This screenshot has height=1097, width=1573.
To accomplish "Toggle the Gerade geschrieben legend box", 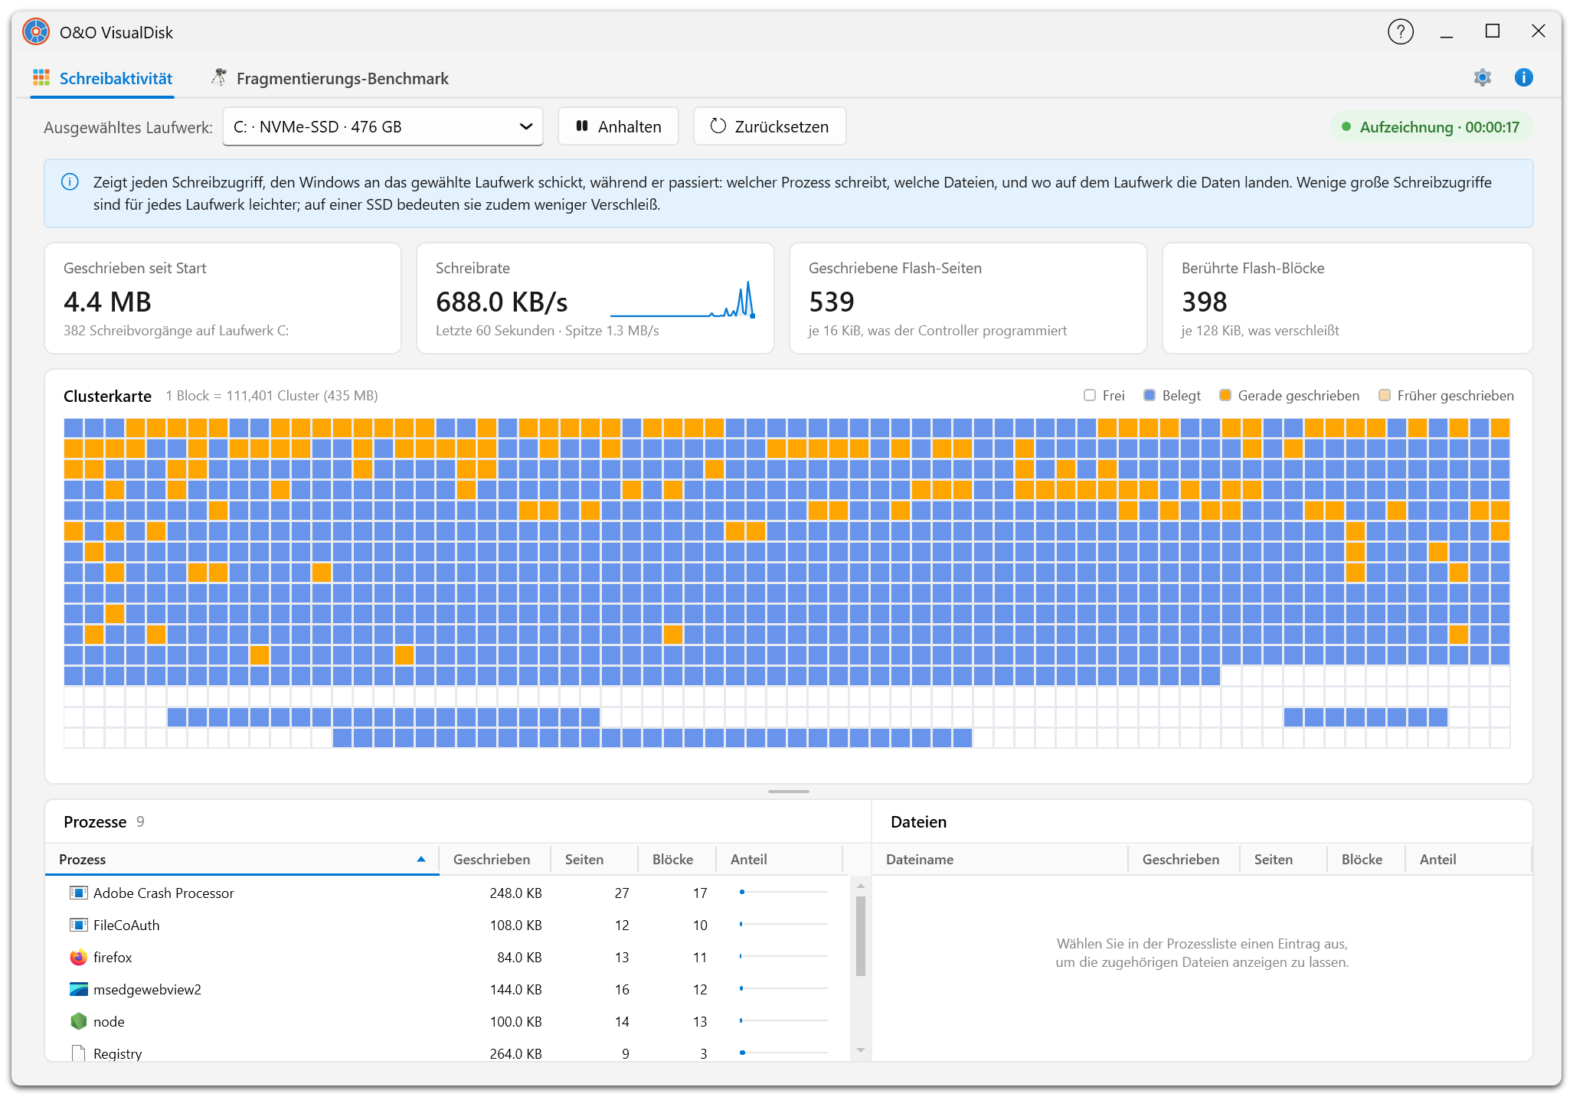I will 1225,395.
